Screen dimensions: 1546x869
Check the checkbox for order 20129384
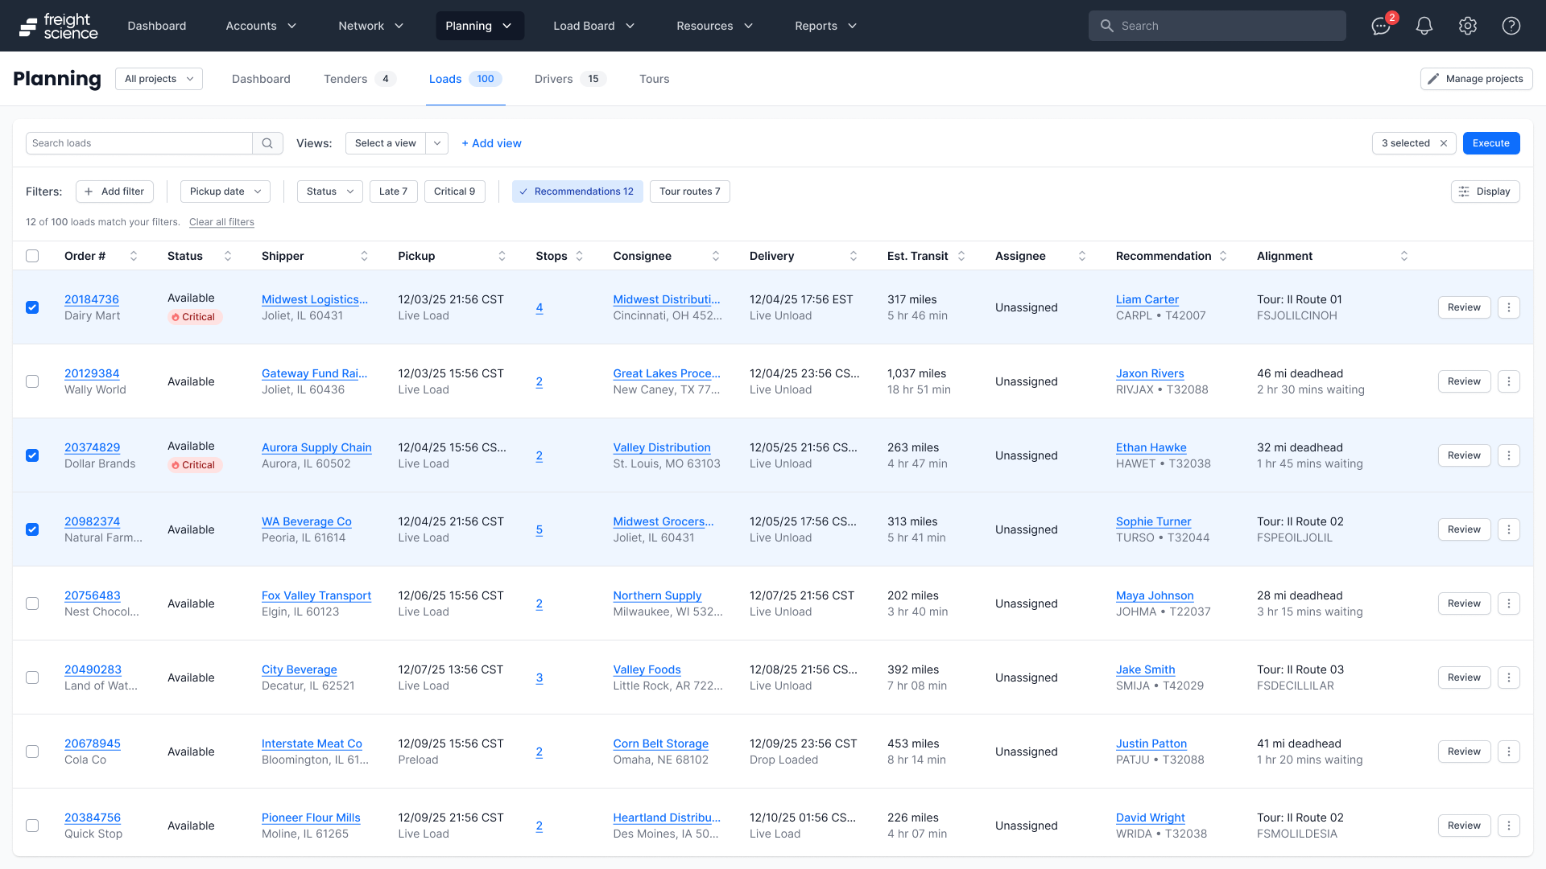32,381
